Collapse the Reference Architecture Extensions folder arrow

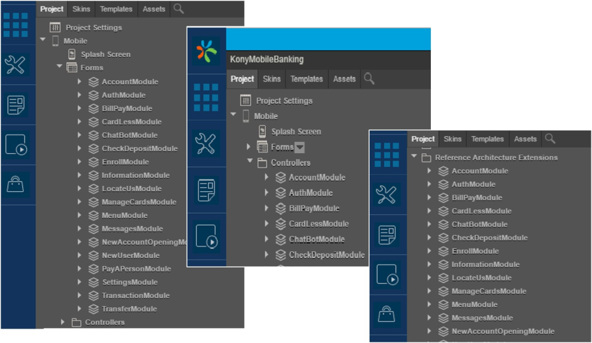click(x=414, y=157)
